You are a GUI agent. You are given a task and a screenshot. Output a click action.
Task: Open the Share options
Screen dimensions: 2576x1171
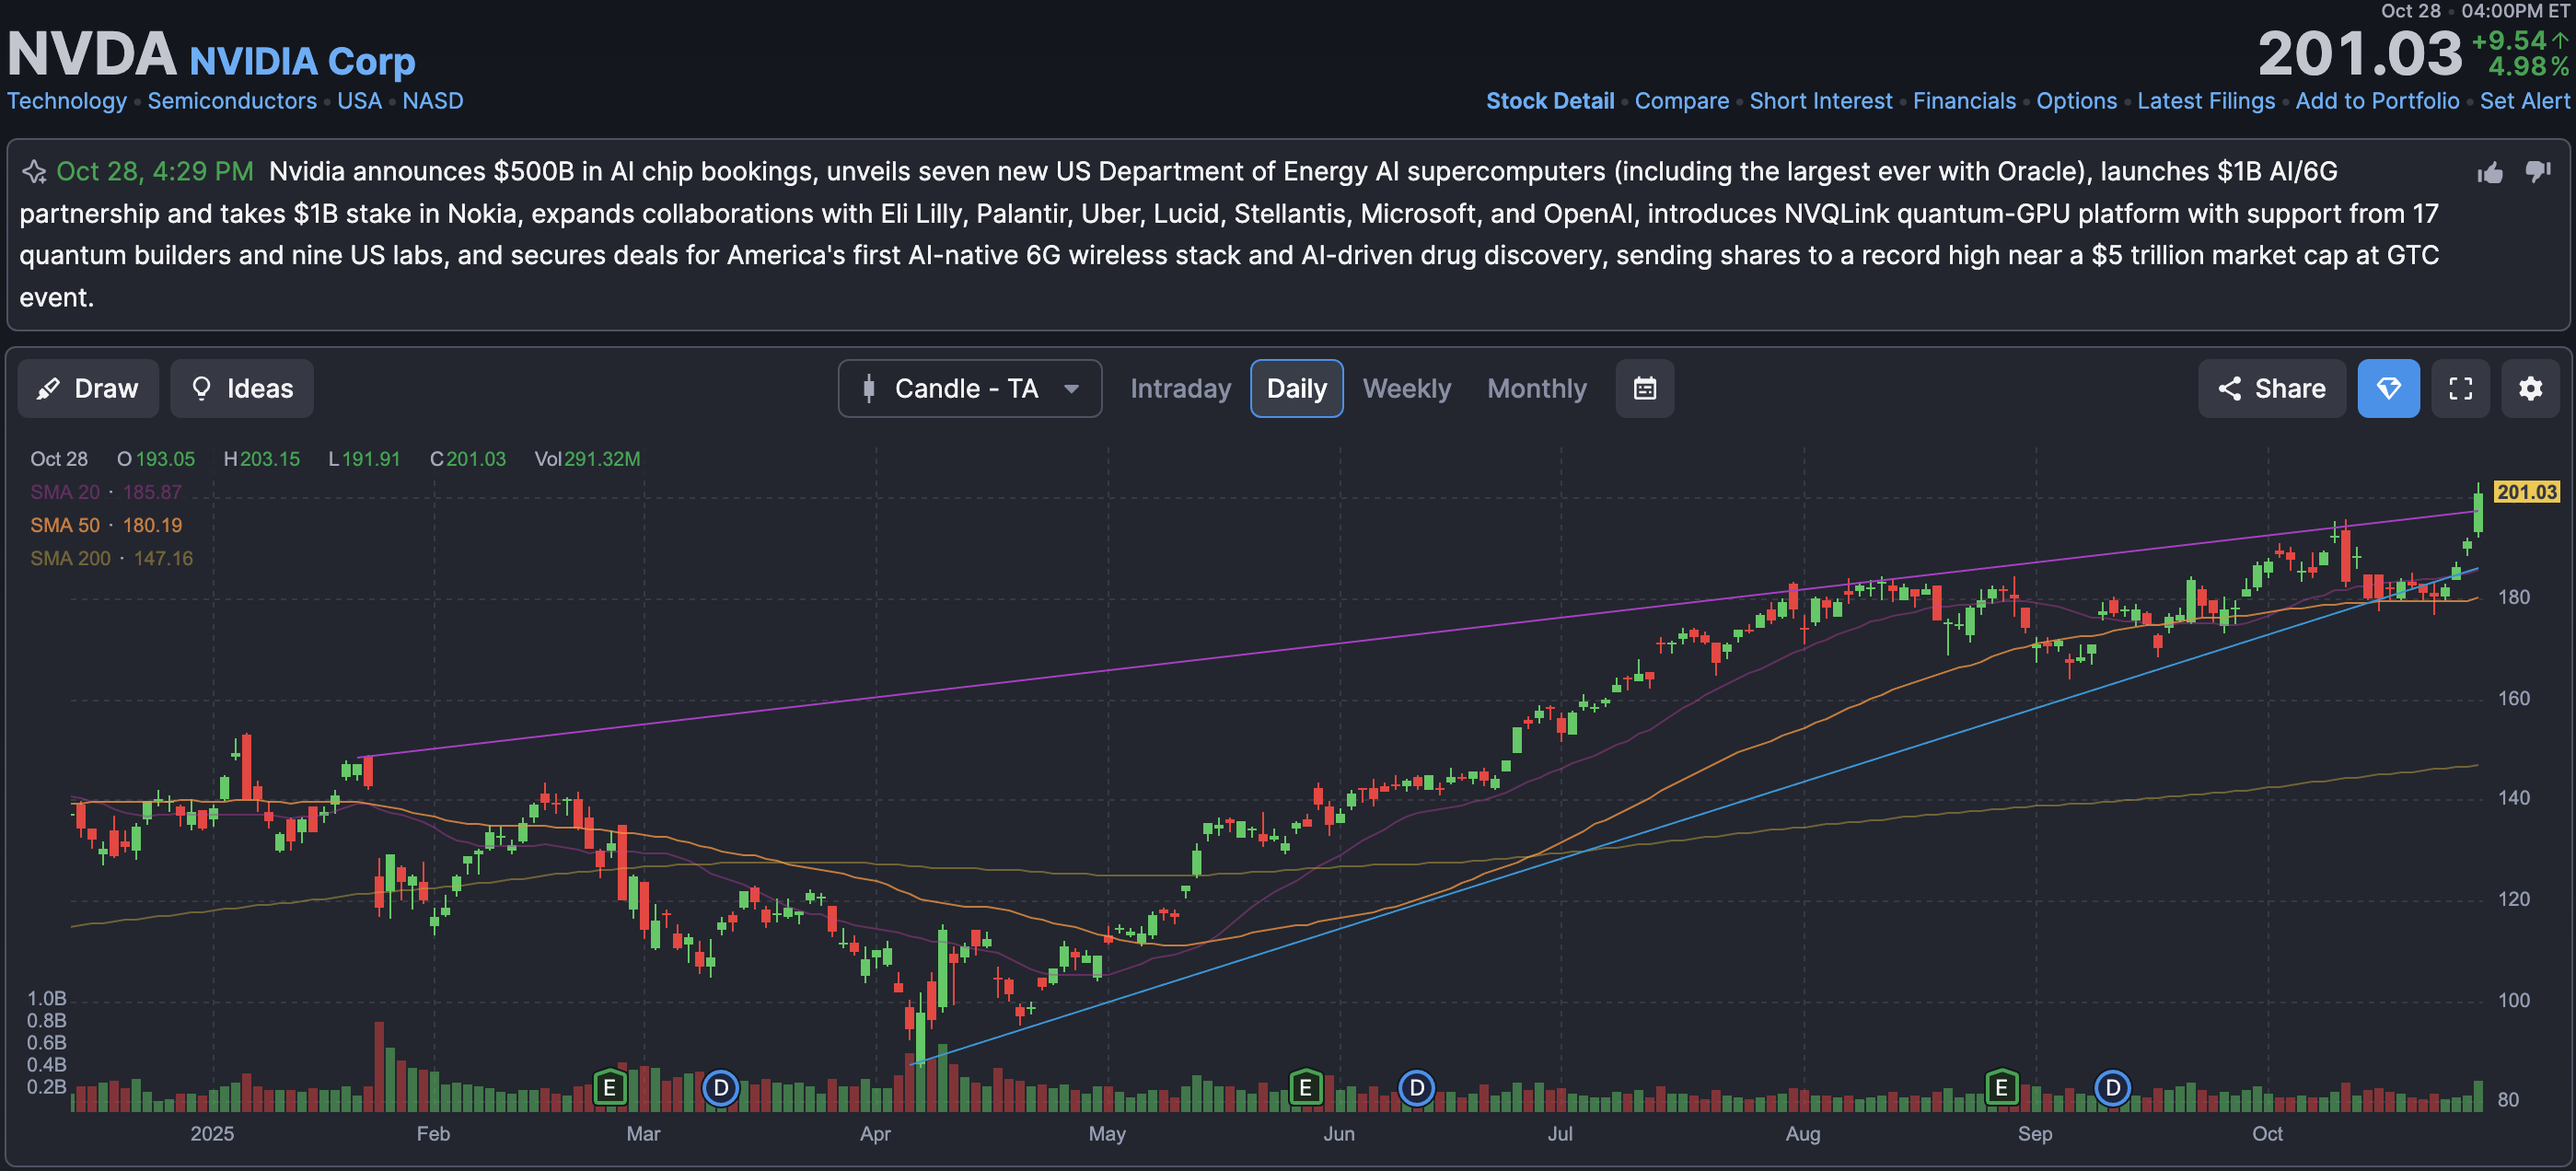[2271, 388]
